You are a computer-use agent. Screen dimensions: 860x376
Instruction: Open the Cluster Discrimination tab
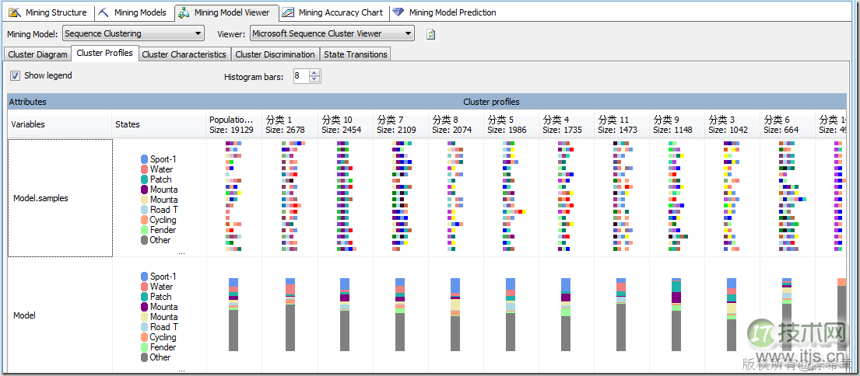pos(275,54)
